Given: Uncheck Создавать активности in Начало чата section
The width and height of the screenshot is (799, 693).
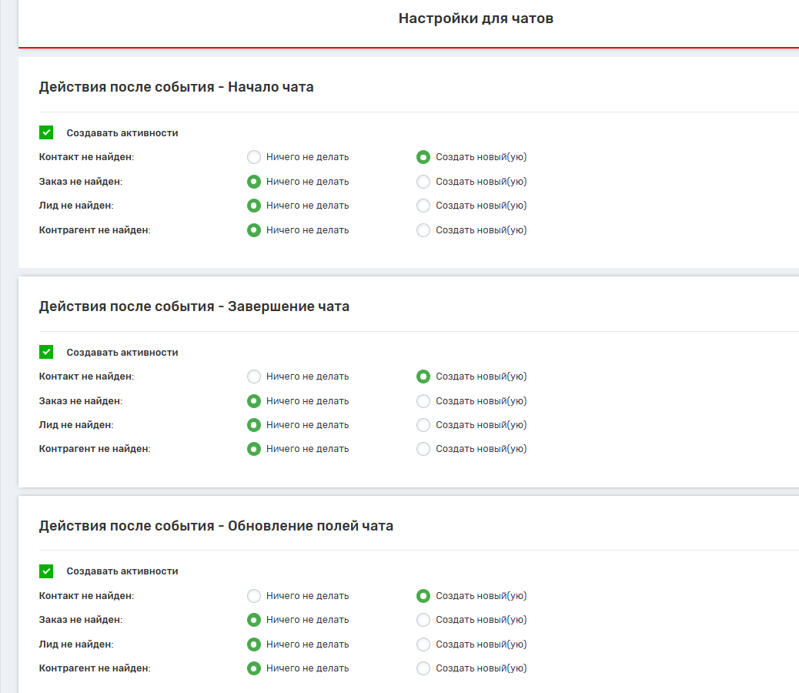Looking at the screenshot, I should pos(46,133).
